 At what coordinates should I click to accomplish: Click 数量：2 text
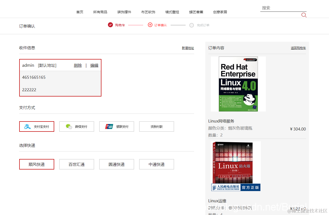(215, 135)
